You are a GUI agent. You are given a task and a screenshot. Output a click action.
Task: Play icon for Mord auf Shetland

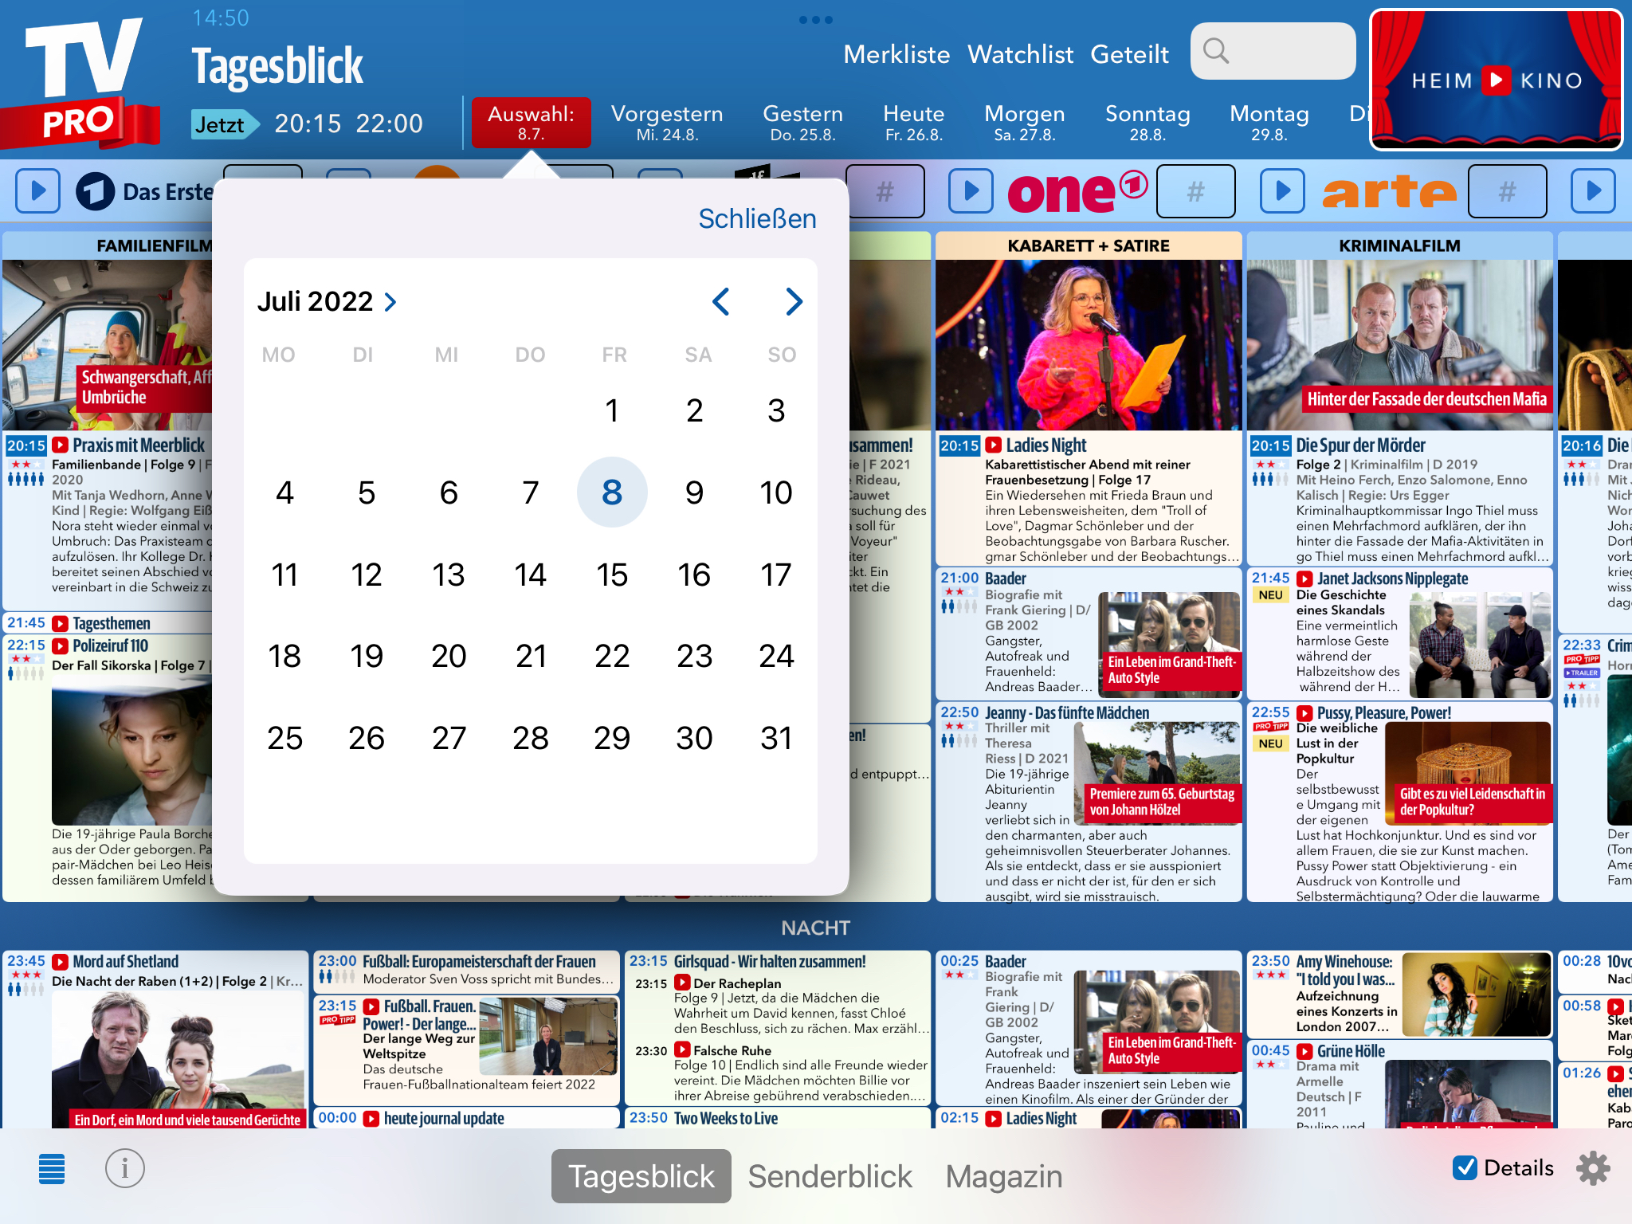pyautogui.click(x=60, y=962)
